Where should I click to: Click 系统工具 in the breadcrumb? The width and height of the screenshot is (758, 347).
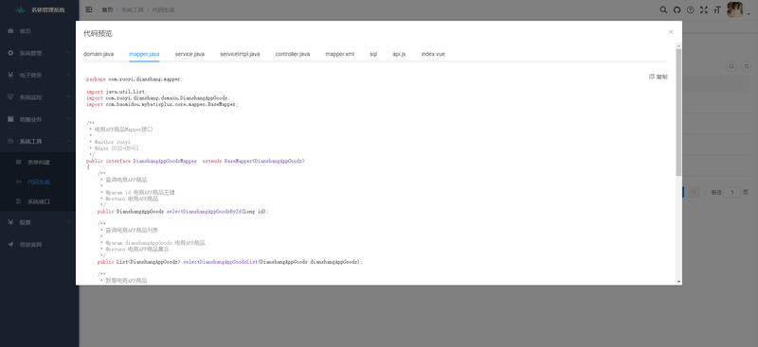[x=133, y=9]
